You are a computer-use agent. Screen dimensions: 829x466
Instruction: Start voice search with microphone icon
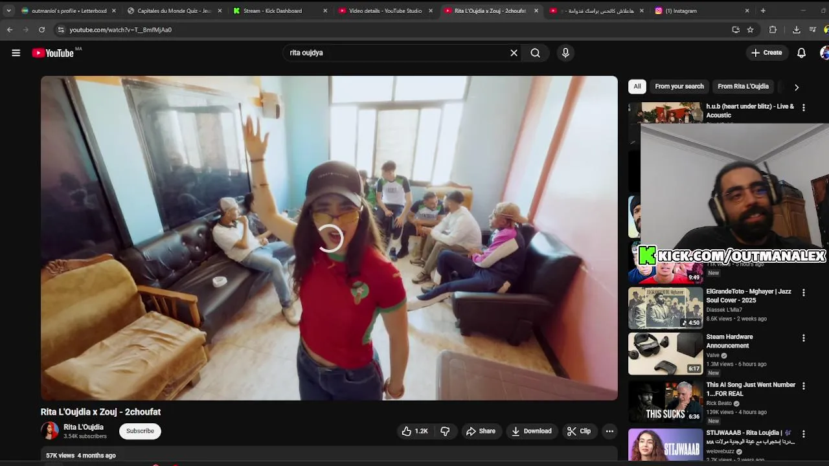[x=565, y=53]
